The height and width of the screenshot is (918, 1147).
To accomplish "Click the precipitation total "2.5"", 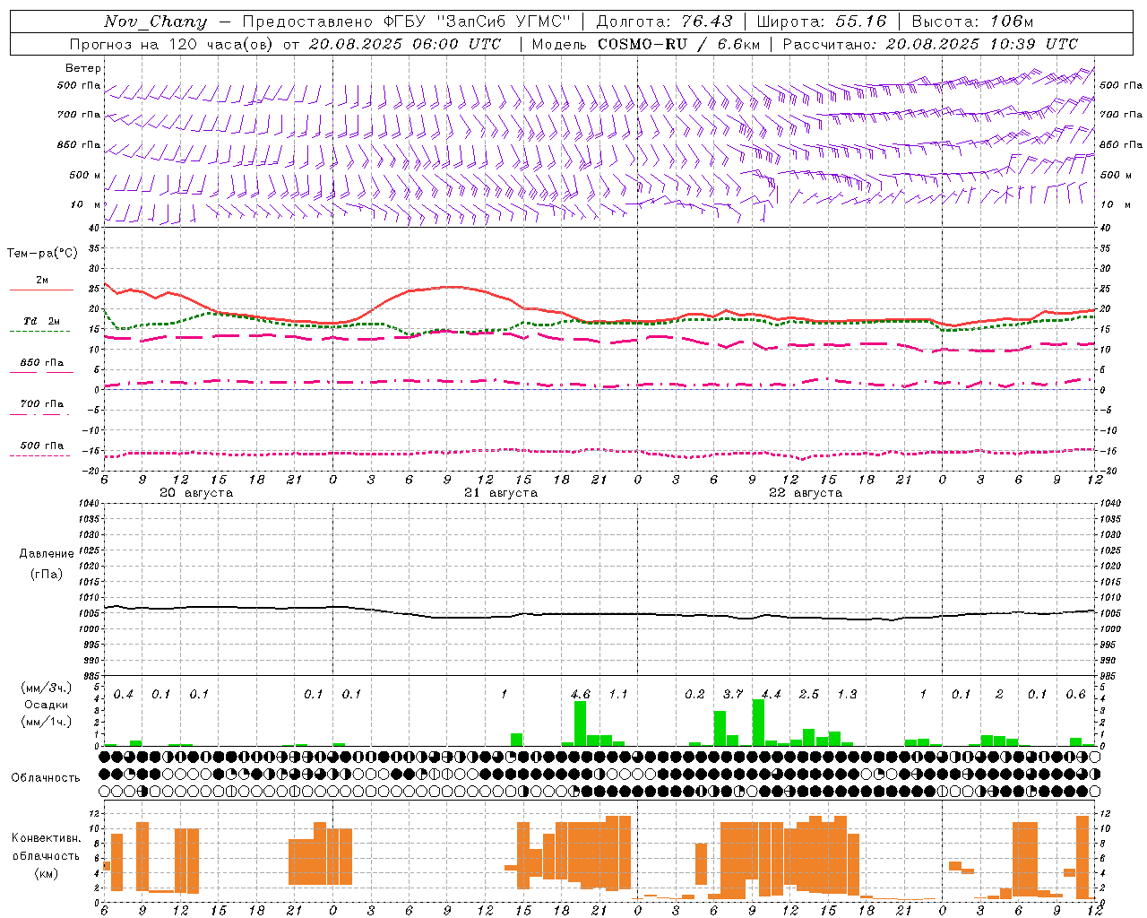I will pos(809,694).
